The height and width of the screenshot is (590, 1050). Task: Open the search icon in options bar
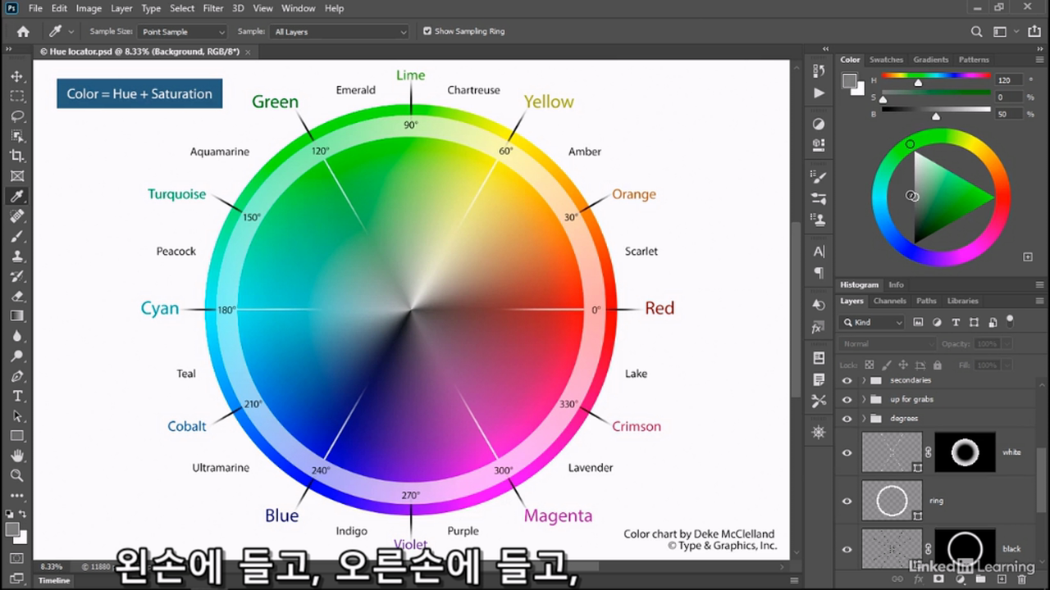click(x=976, y=32)
